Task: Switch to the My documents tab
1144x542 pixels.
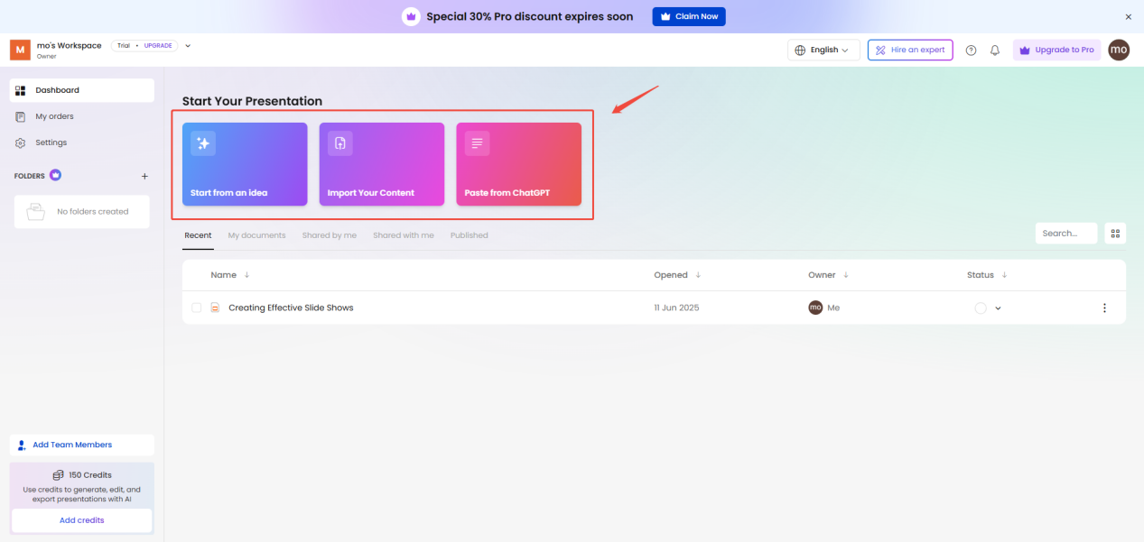Action: pyautogui.click(x=256, y=235)
